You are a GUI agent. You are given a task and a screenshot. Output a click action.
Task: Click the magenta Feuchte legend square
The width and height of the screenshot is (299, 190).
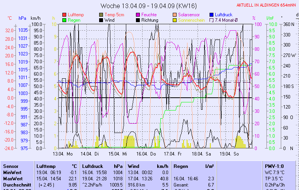pos(138,15)
